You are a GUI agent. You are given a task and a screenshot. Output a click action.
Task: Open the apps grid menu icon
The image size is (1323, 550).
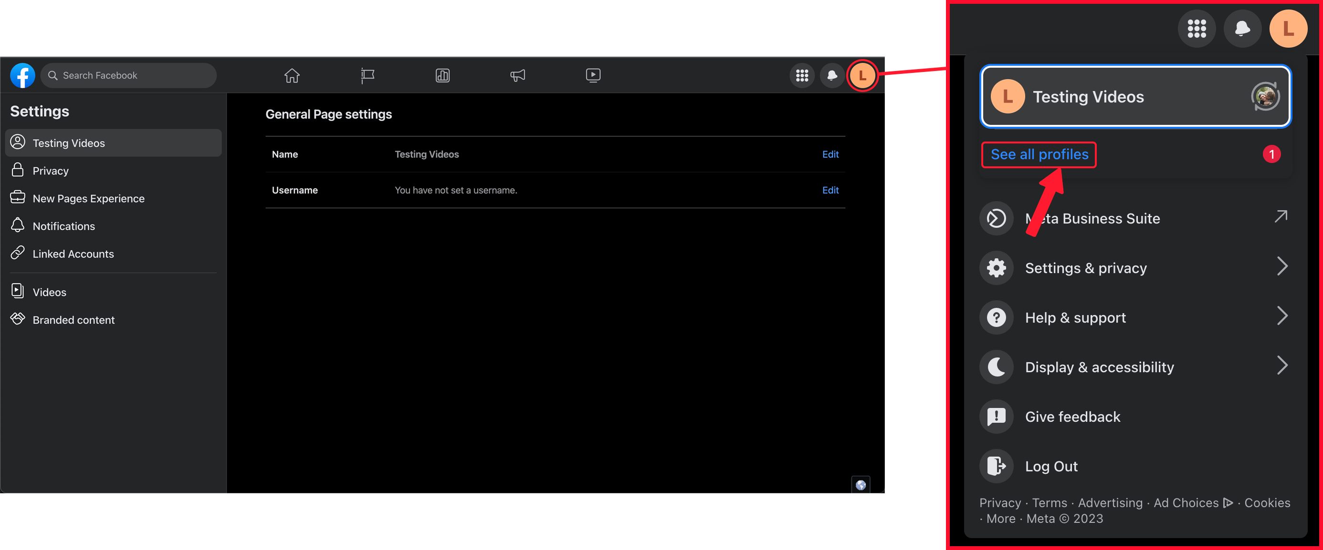coord(802,75)
